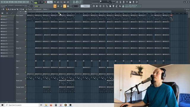Open the mixer view icon
The height and width of the screenshot is (107, 190).
[x=104, y=6]
